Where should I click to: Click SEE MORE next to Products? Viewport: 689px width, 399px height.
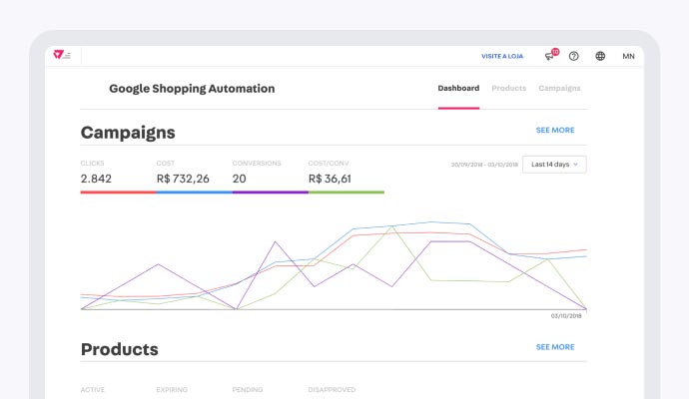tap(555, 347)
